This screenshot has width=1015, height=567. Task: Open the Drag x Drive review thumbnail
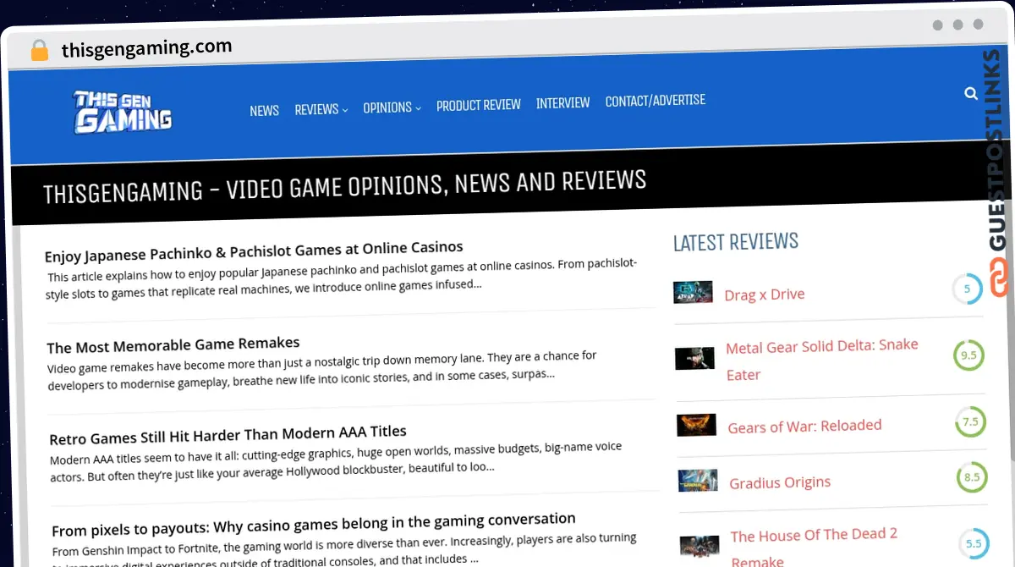tap(693, 292)
